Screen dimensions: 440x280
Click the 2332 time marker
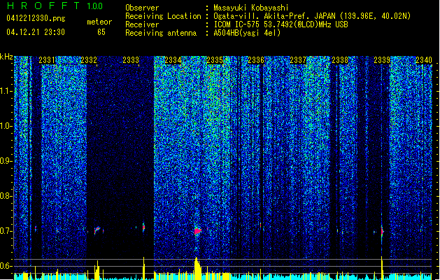89,60
